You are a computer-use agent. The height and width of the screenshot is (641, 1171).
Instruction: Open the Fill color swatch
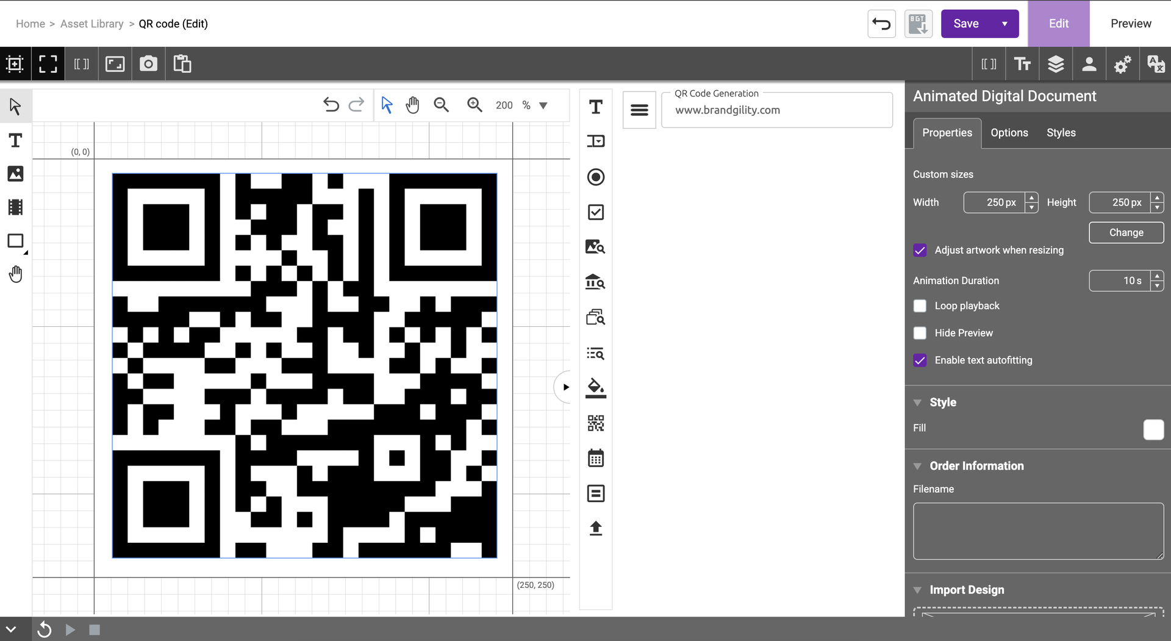(x=1153, y=429)
